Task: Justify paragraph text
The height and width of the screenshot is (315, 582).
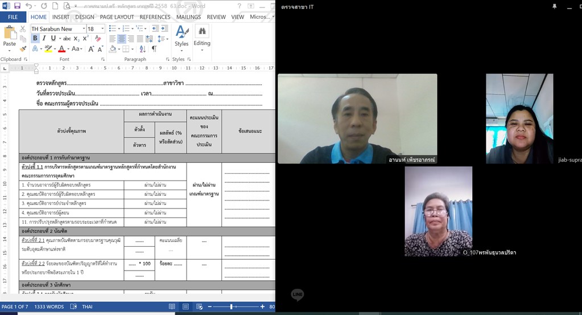Action: (x=140, y=39)
